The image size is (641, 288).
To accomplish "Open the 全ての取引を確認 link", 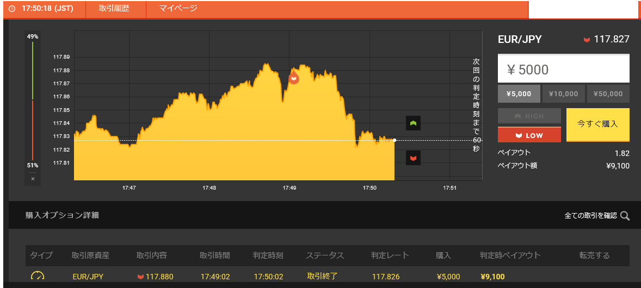I will pyautogui.click(x=590, y=216).
